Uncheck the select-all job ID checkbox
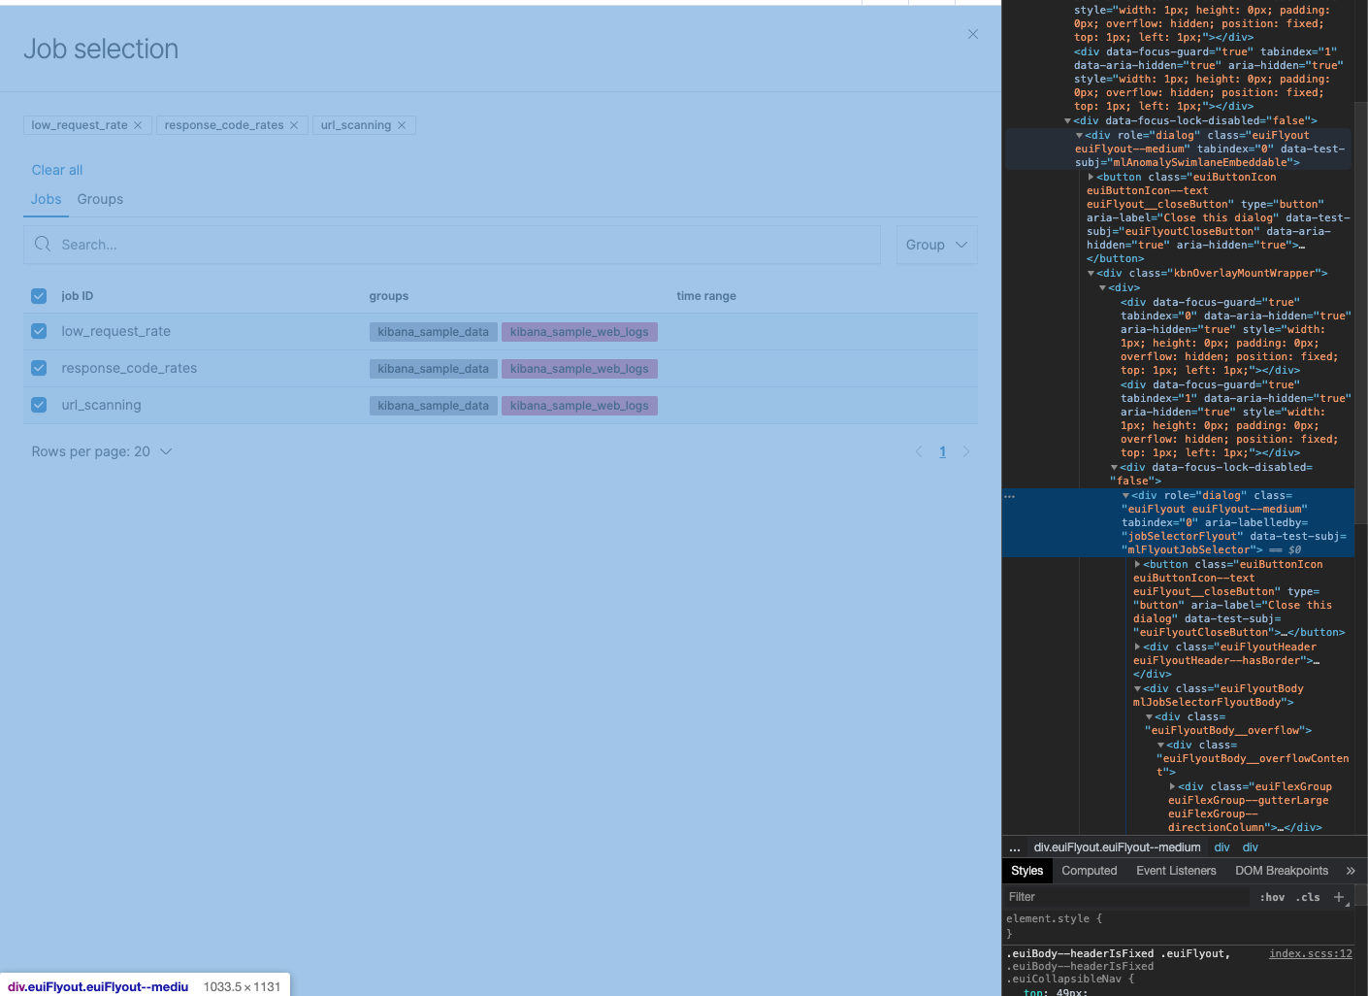 coord(38,295)
